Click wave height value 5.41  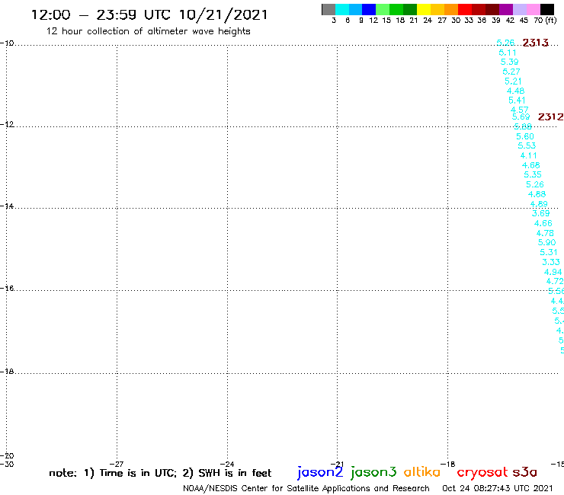click(x=517, y=101)
